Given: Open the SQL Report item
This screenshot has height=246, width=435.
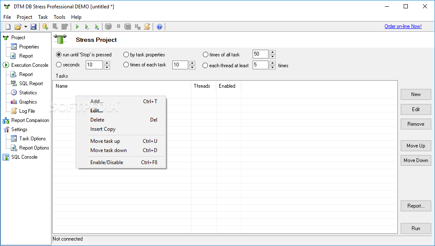Looking at the screenshot, I should (31, 84).
